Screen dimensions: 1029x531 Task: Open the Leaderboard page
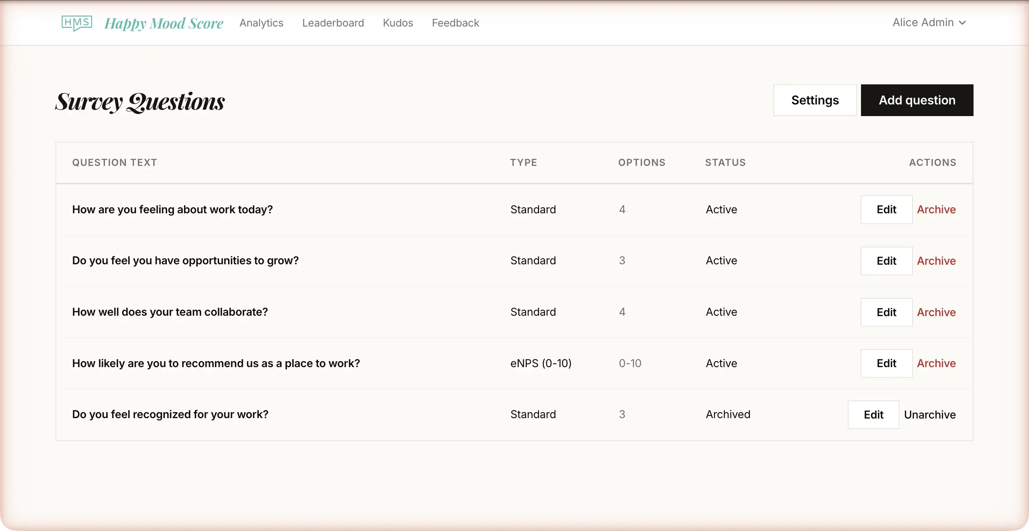click(x=333, y=23)
